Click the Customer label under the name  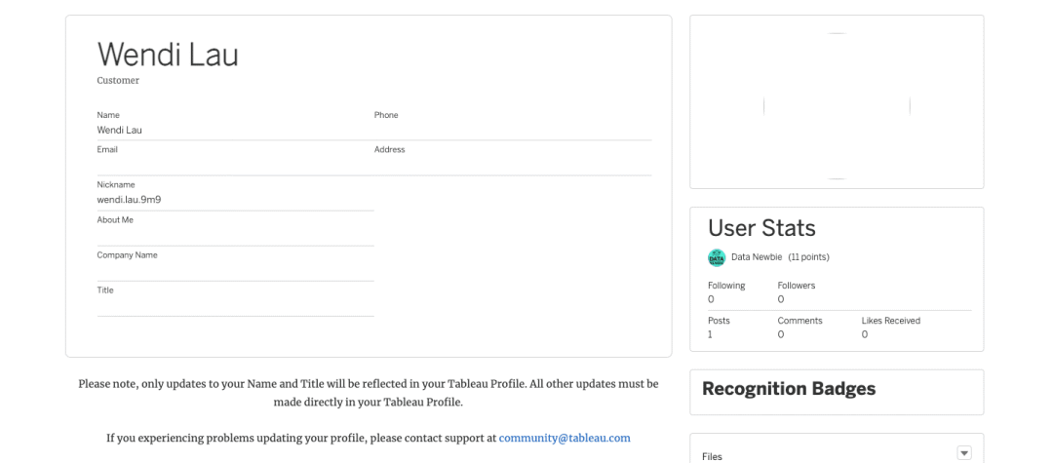pyautogui.click(x=118, y=81)
